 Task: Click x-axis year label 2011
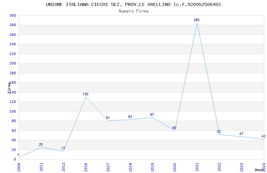[41, 167]
